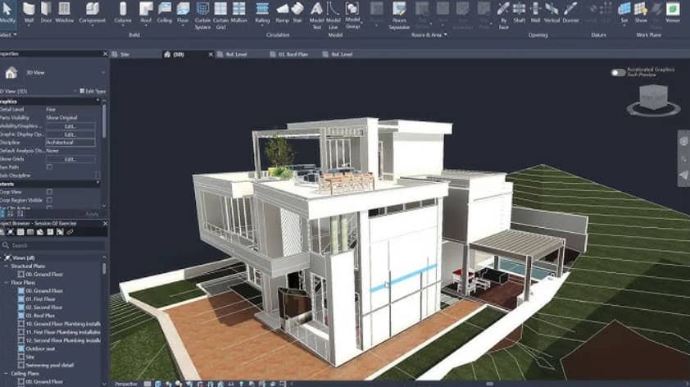690x387 pixels.
Task: Click Edit for Show Grids
Action: pos(70,159)
